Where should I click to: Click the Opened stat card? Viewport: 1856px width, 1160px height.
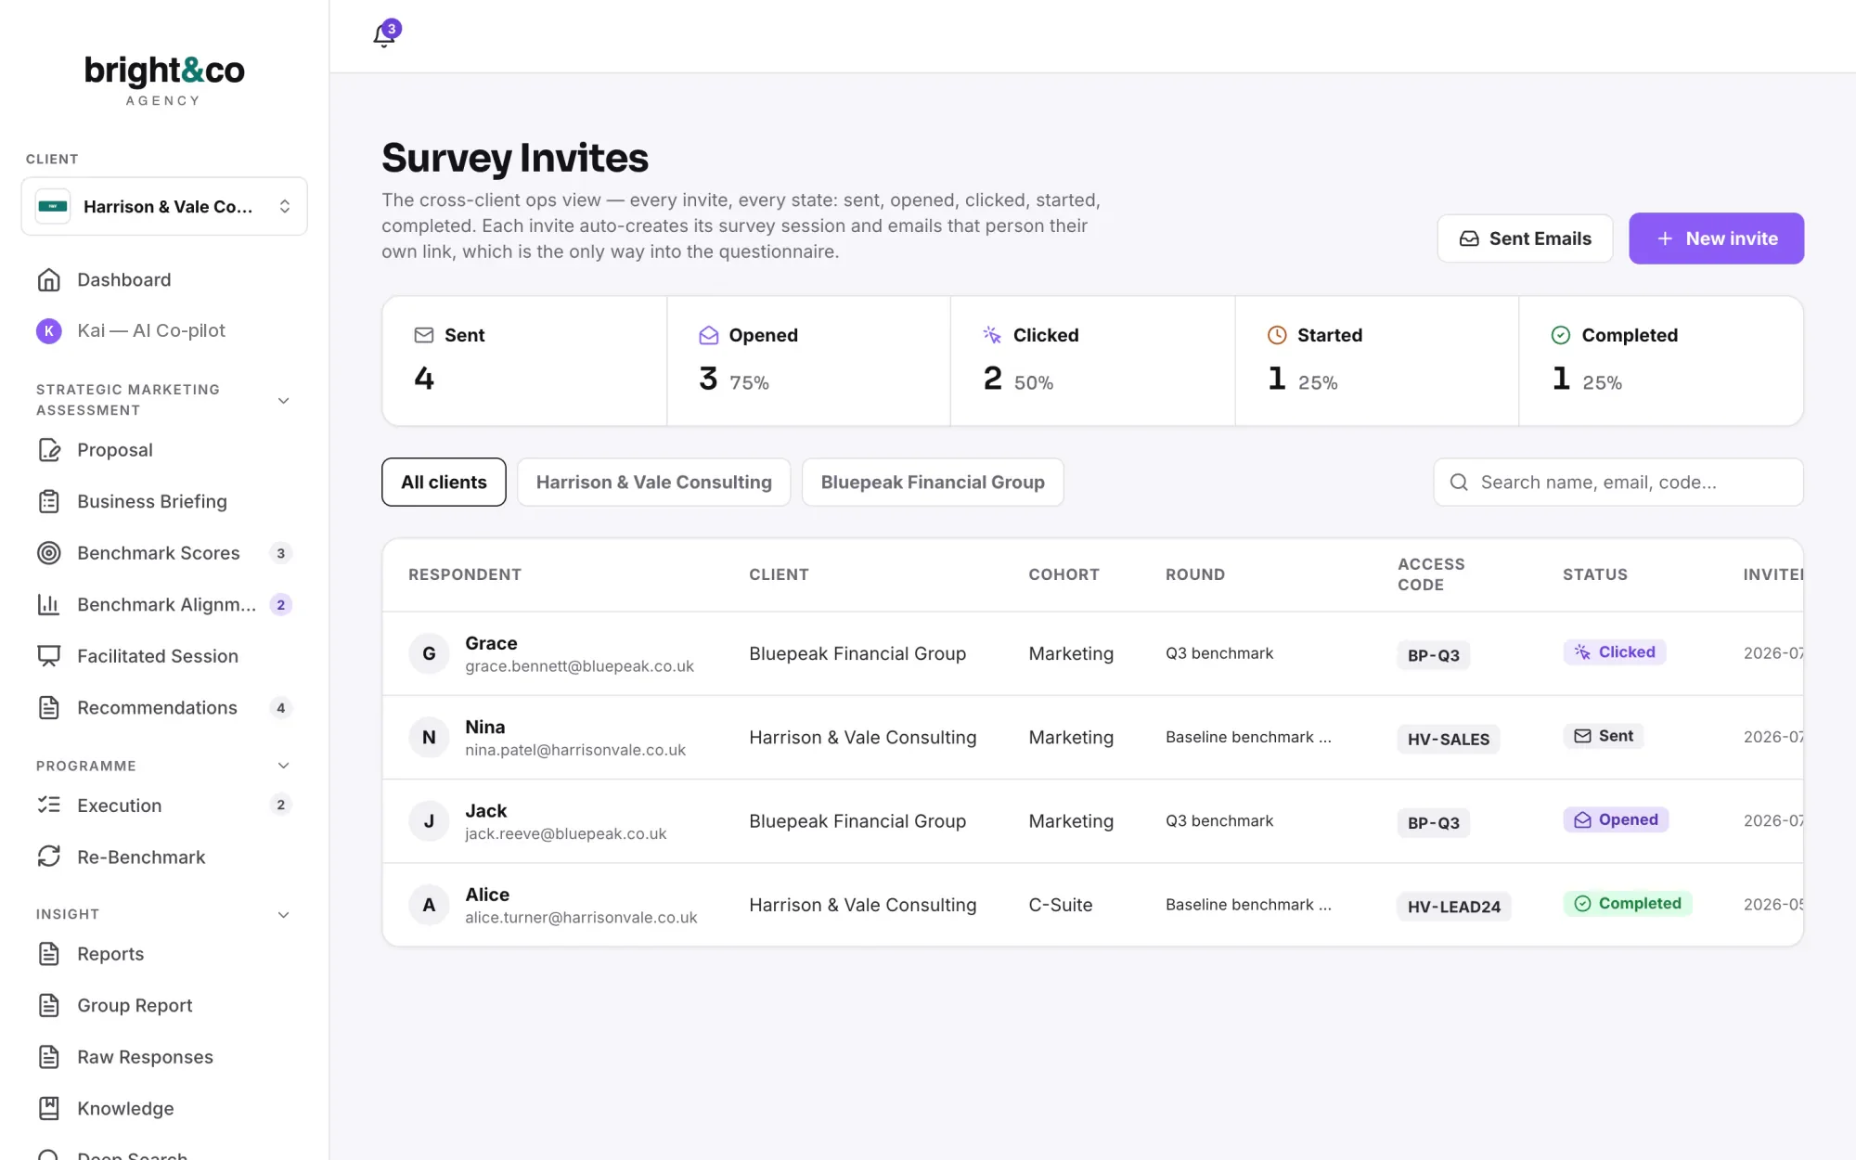[808, 361]
